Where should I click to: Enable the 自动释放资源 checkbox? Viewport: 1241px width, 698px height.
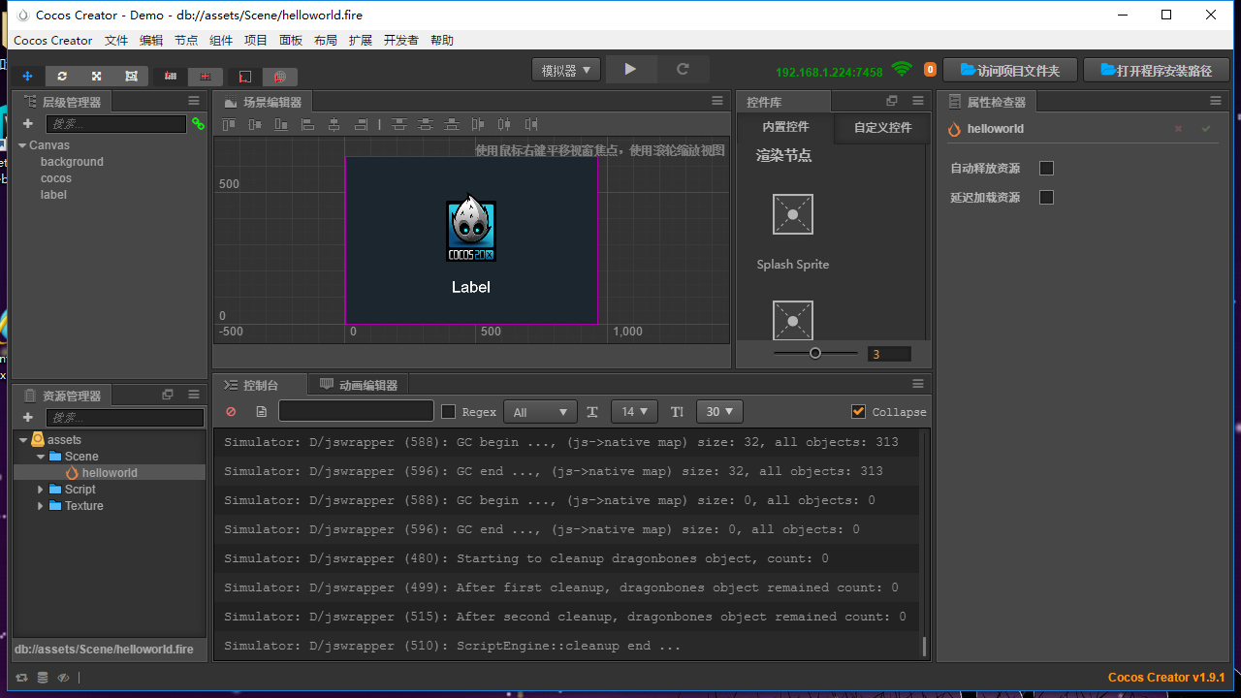[1046, 168]
